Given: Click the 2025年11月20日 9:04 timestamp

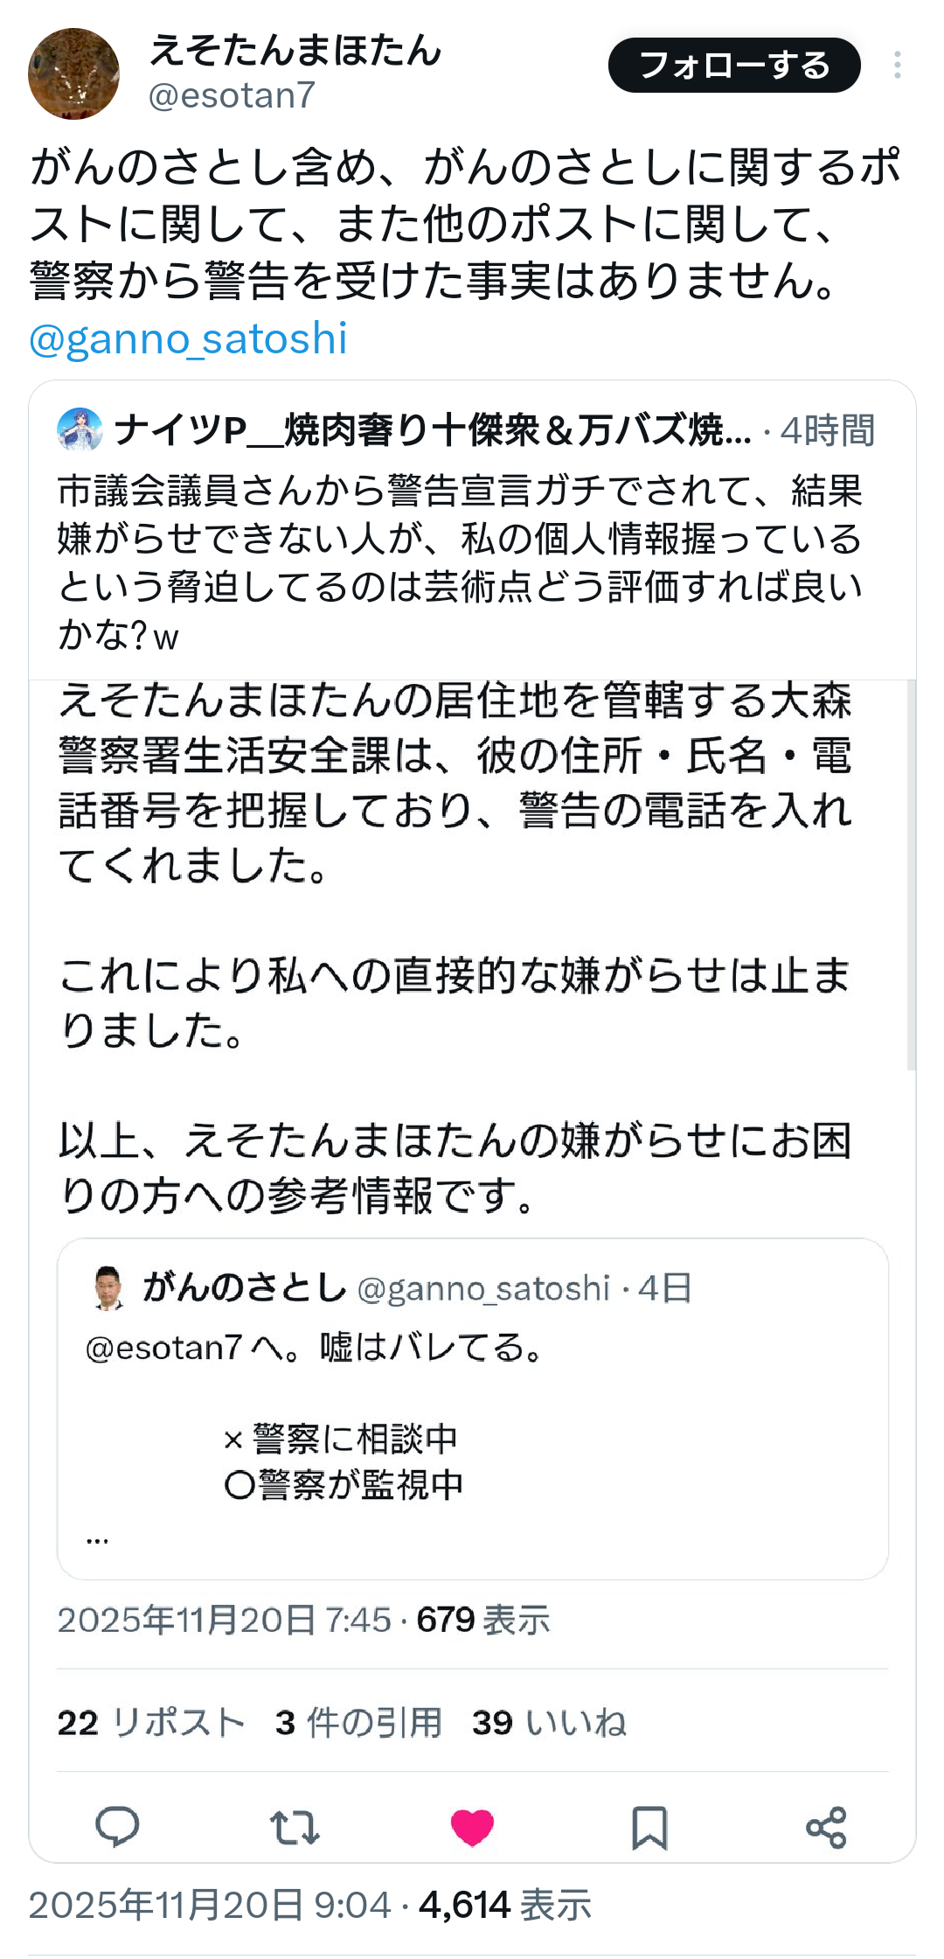Looking at the screenshot, I should click(210, 1905).
